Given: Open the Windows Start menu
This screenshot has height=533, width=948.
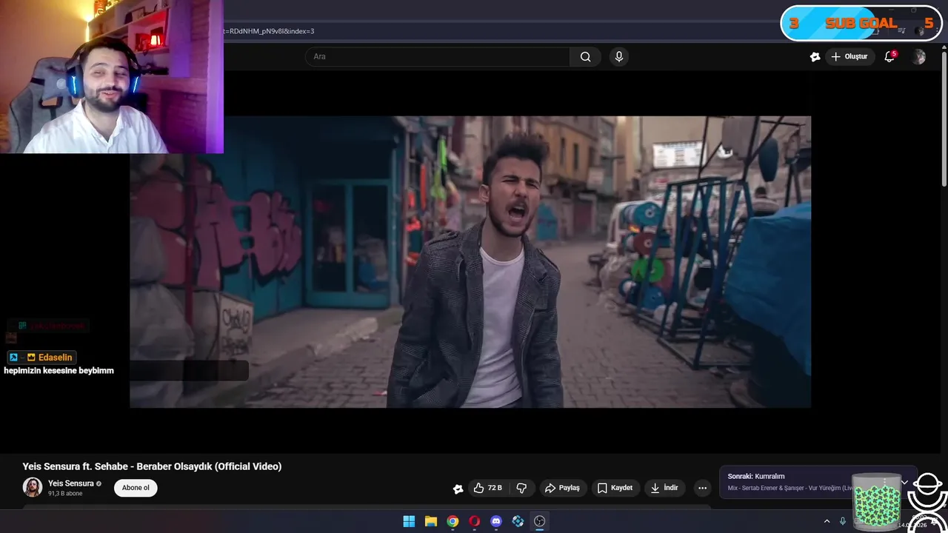Looking at the screenshot, I should [409, 521].
